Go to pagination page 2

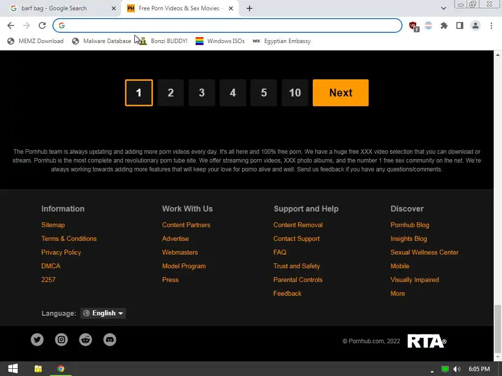click(x=171, y=93)
